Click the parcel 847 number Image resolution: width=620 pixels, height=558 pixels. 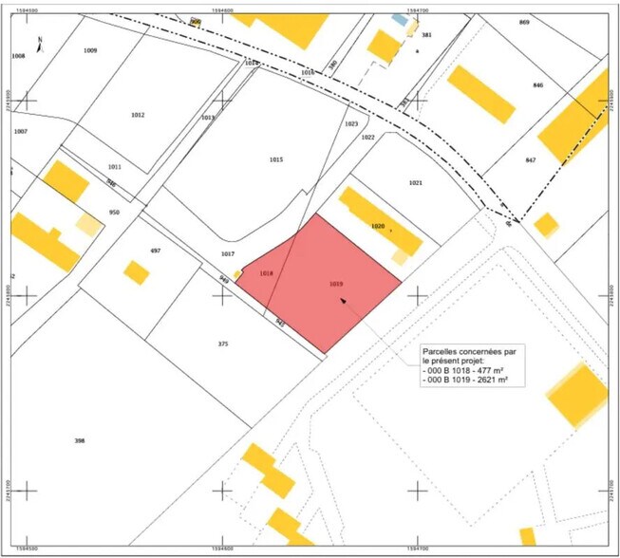530,160
